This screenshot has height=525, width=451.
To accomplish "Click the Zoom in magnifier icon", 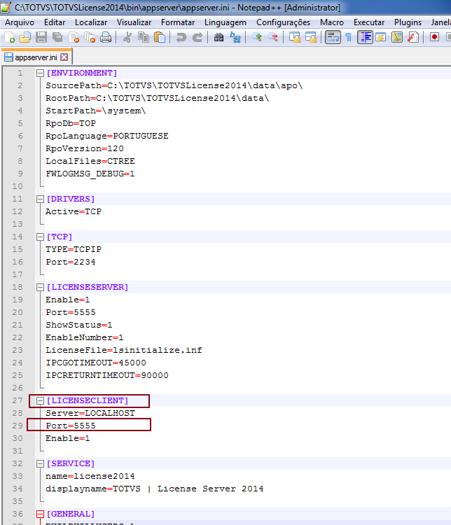I will tap(257, 37).
